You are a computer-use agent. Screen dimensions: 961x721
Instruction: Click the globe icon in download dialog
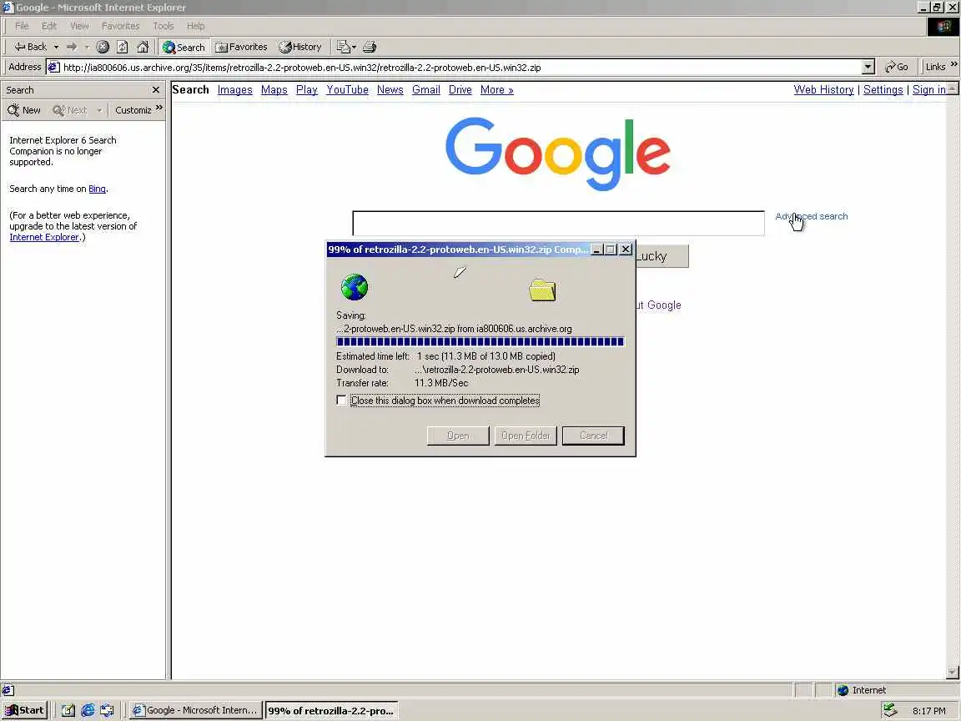[355, 287]
